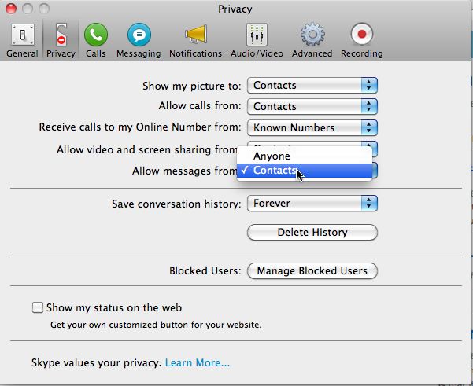Open the Save conversation history dropdown
The image size is (473, 386).
coord(312,204)
